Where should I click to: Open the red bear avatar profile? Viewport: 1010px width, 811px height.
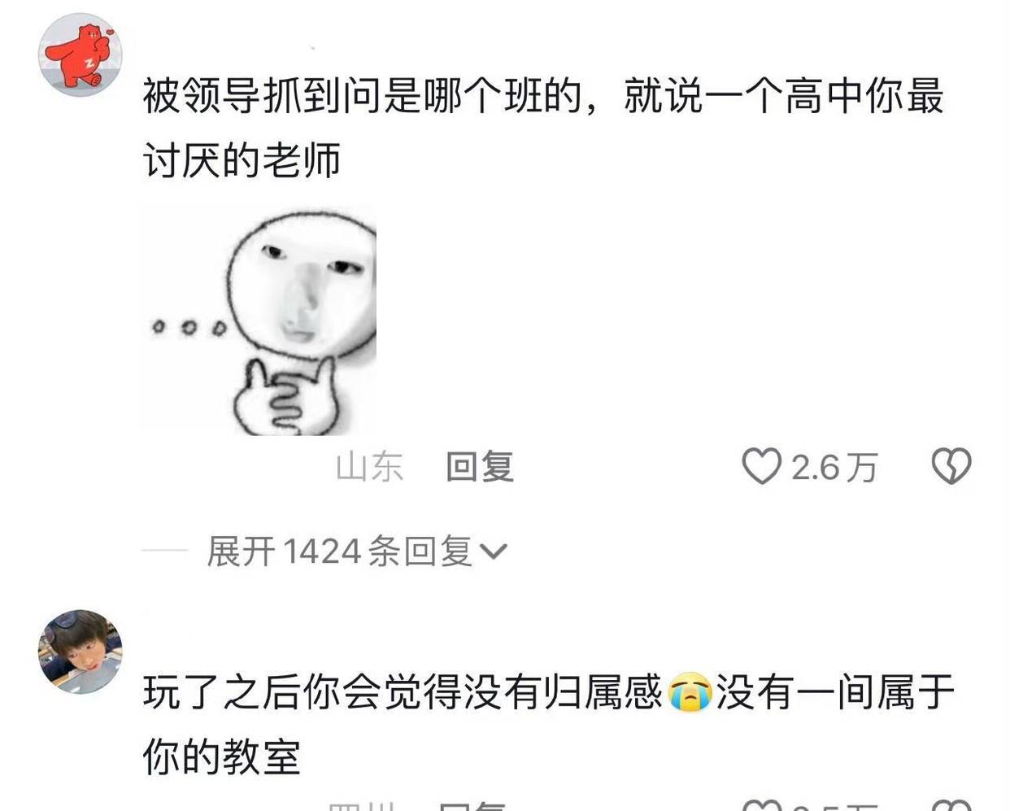80,55
